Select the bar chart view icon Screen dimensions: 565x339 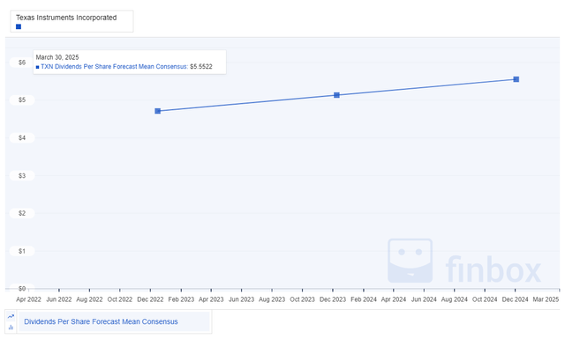click(x=11, y=328)
